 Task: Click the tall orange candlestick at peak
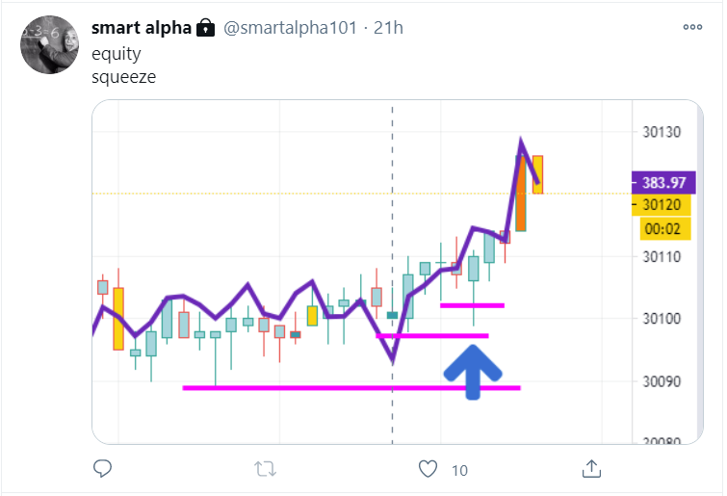[x=520, y=193]
